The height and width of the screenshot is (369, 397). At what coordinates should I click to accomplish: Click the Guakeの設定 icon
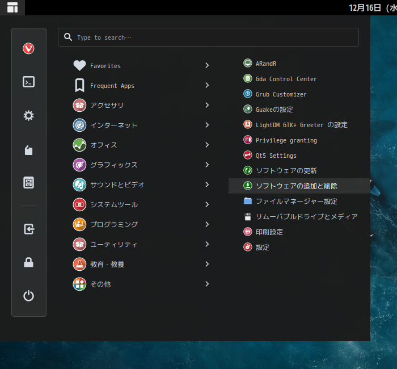pyautogui.click(x=248, y=109)
